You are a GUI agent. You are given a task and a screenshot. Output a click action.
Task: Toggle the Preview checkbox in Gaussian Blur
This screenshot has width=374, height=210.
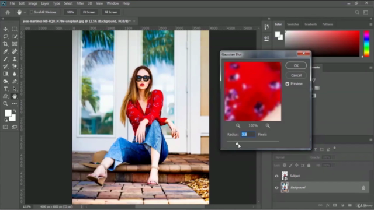pos(287,84)
